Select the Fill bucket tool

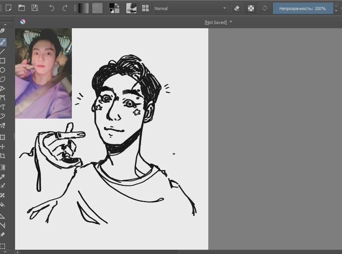point(3,205)
